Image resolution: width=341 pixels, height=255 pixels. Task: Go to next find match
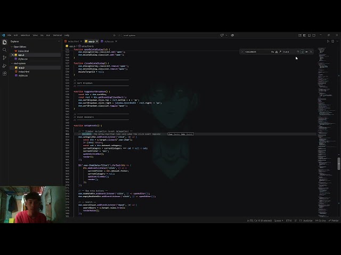click(302, 52)
